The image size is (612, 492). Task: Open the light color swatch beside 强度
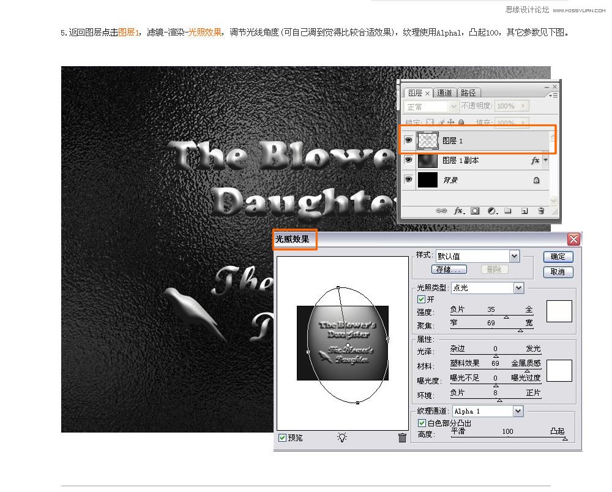[x=559, y=311]
